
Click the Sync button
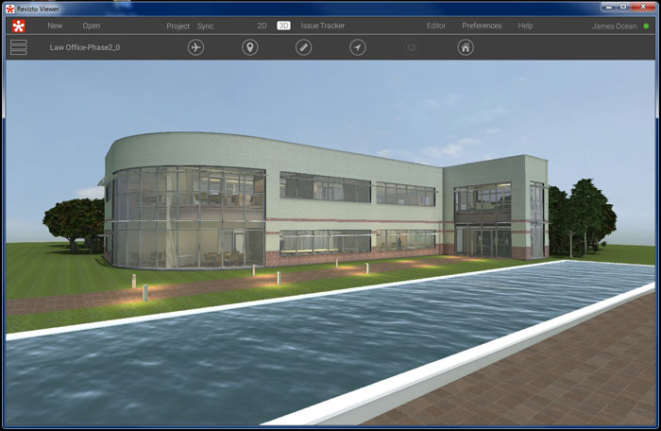pyautogui.click(x=205, y=26)
